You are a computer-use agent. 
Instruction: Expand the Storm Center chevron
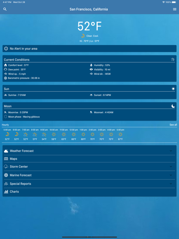[171, 166]
